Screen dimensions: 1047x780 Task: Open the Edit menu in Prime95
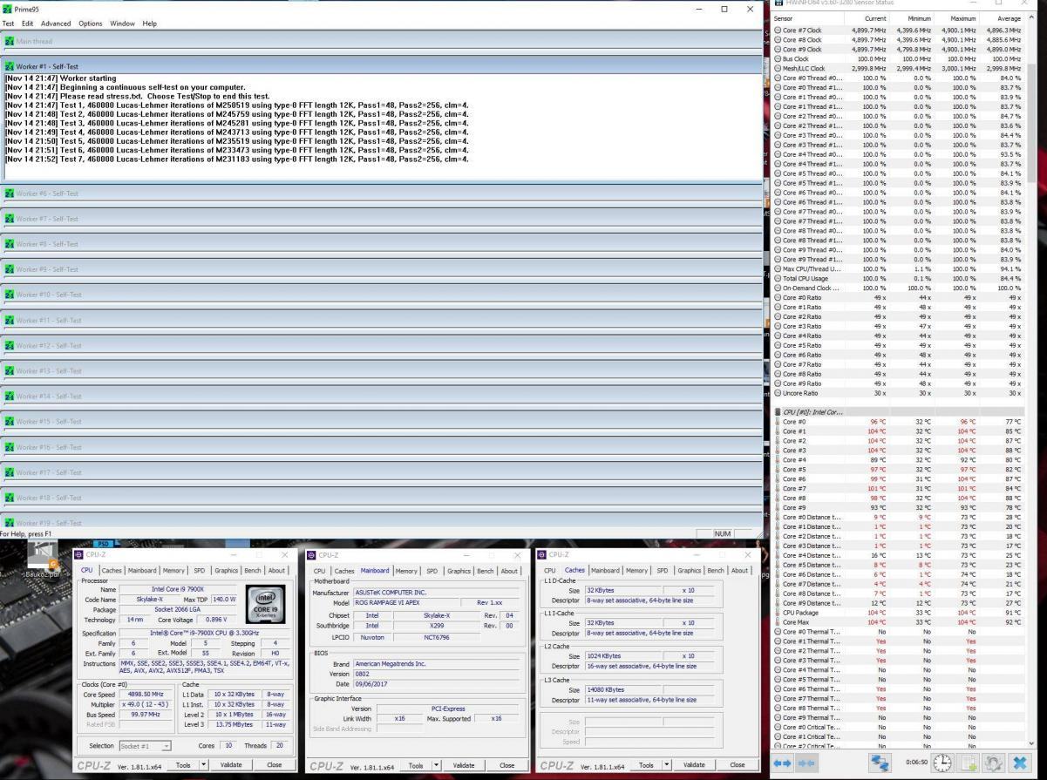[x=27, y=24]
